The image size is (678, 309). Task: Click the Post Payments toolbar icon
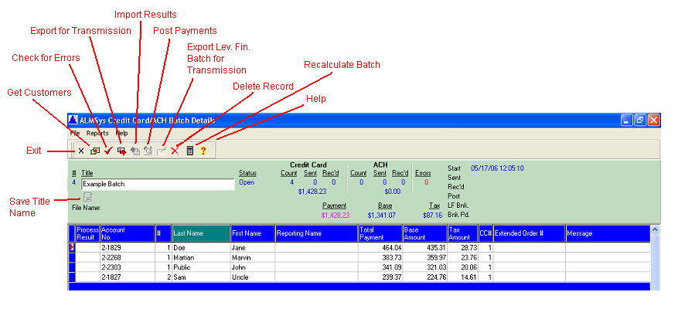pos(148,151)
